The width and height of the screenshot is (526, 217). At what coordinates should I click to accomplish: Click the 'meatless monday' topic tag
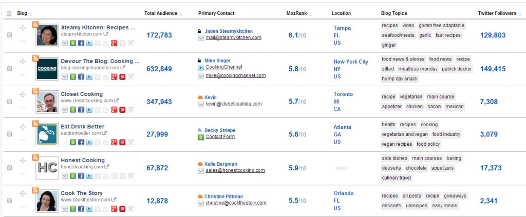pyautogui.click(x=418, y=69)
